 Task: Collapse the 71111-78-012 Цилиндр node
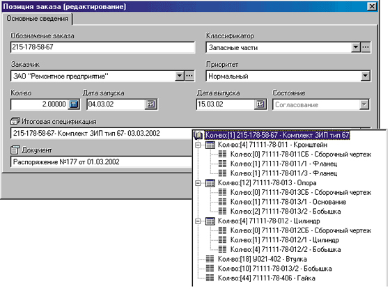point(198,221)
